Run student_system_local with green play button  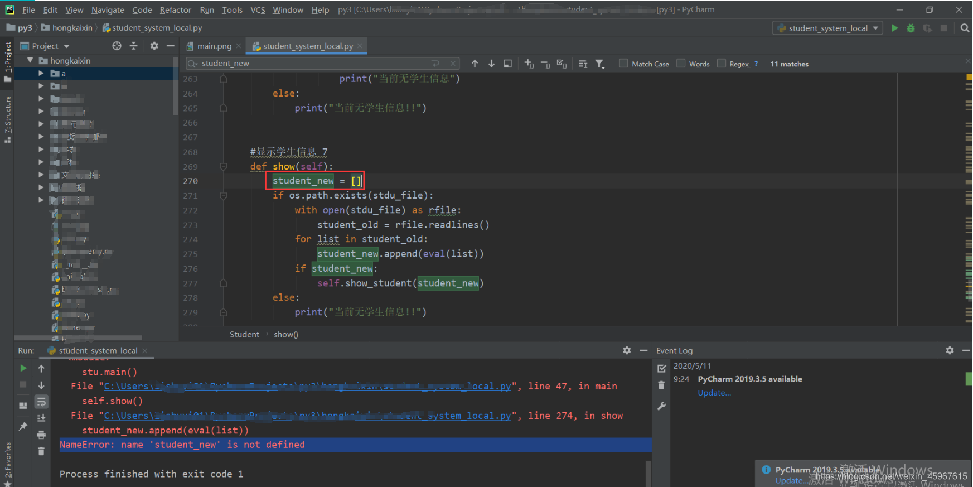(895, 28)
